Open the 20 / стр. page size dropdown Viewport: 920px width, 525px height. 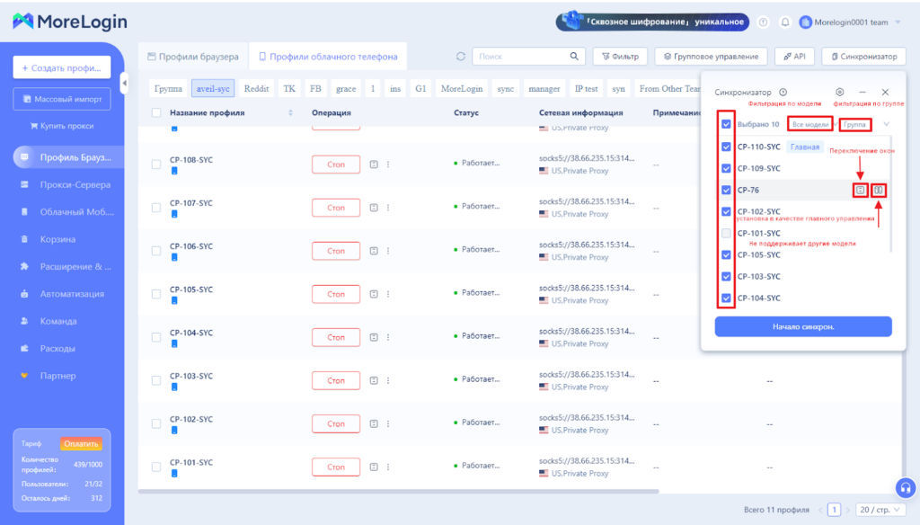880,510
